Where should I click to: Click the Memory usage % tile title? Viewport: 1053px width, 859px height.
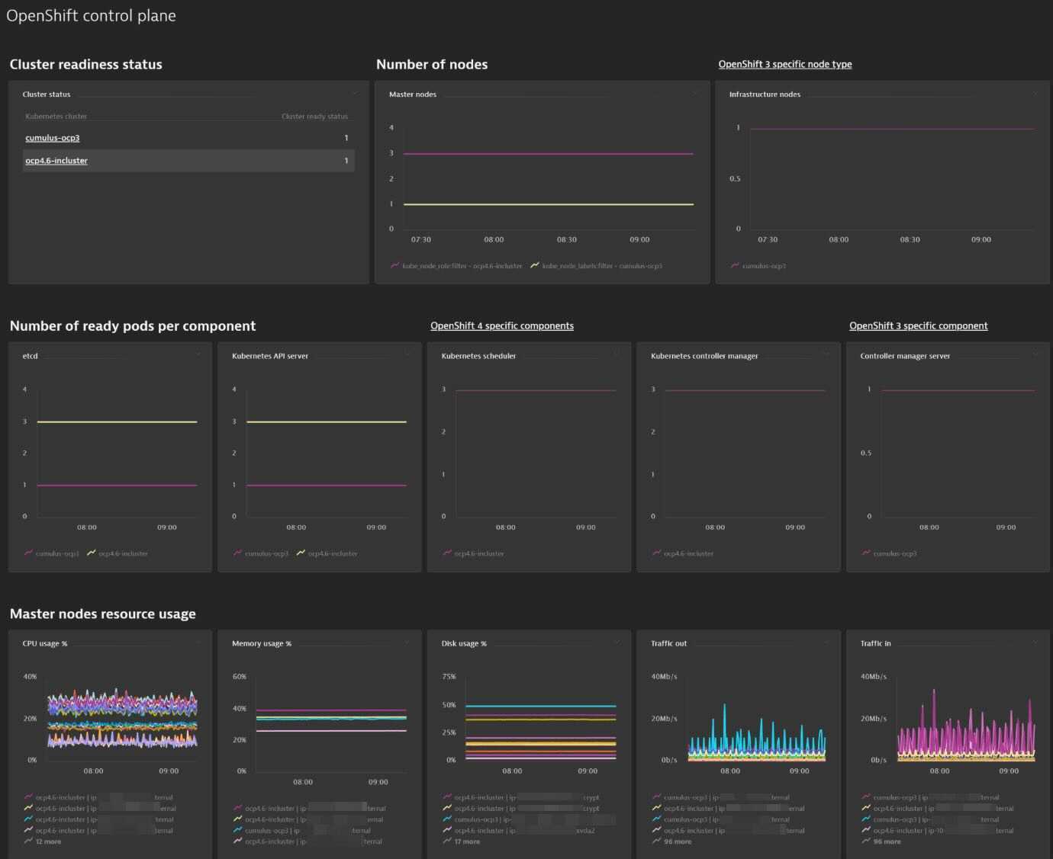pos(262,643)
